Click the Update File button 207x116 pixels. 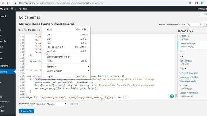click(x=27, y=111)
